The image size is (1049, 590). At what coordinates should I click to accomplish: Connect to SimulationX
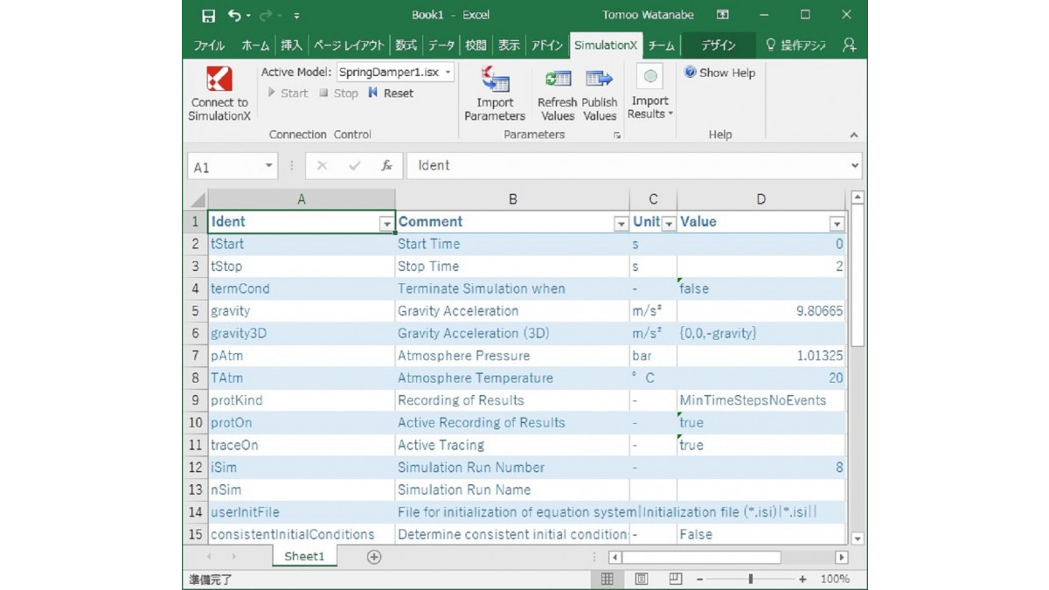[x=219, y=94]
